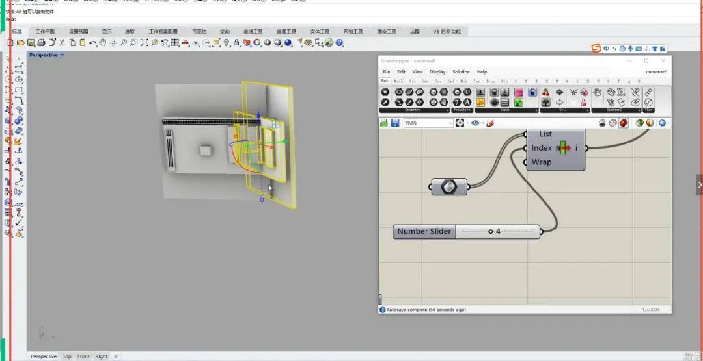Expand the Input panel in Grasshopper ribbon

point(536,110)
